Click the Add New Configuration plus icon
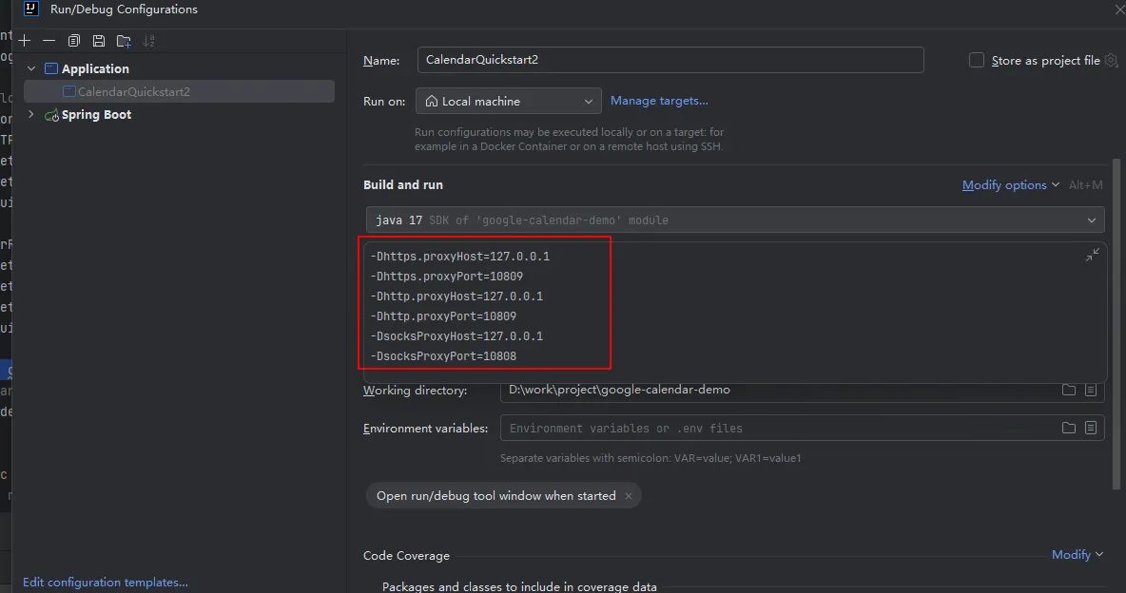 click(25, 41)
